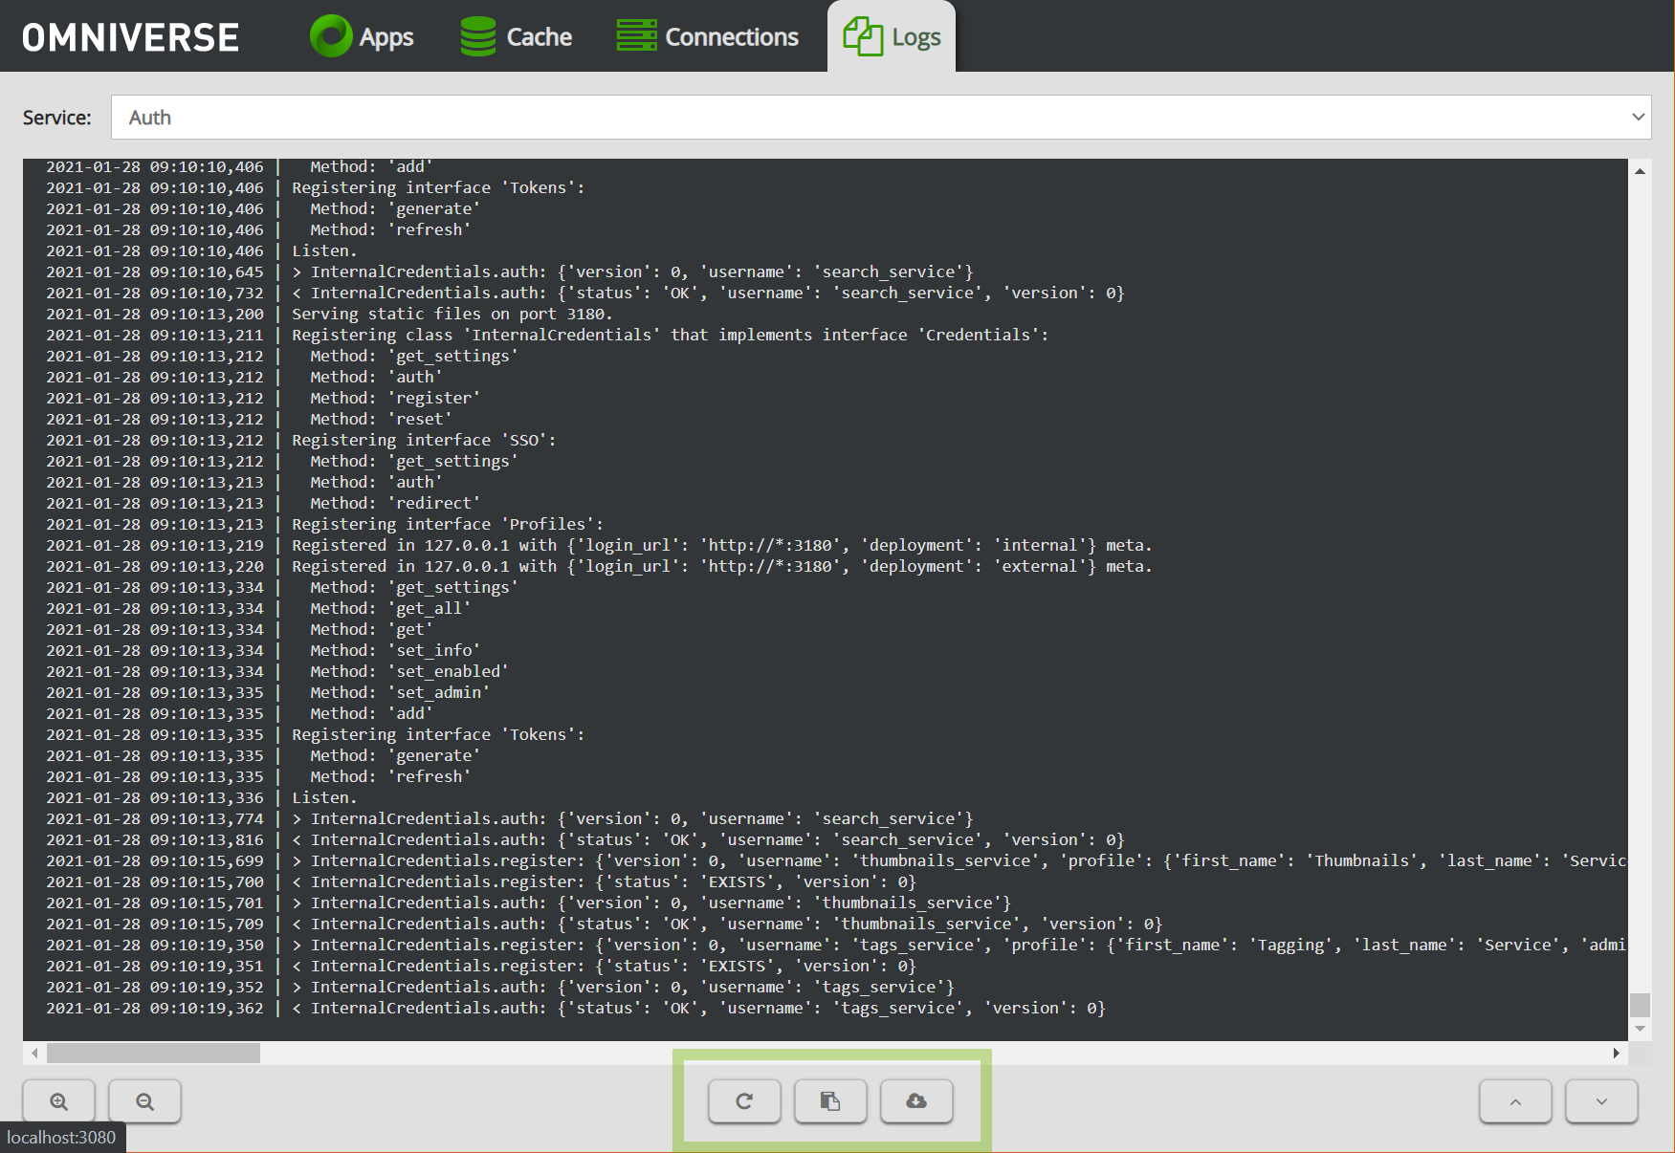This screenshot has width=1675, height=1153.
Task: Download the log file
Action: [916, 1101]
